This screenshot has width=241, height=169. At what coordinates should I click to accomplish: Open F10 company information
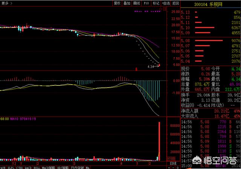click(146, 3)
